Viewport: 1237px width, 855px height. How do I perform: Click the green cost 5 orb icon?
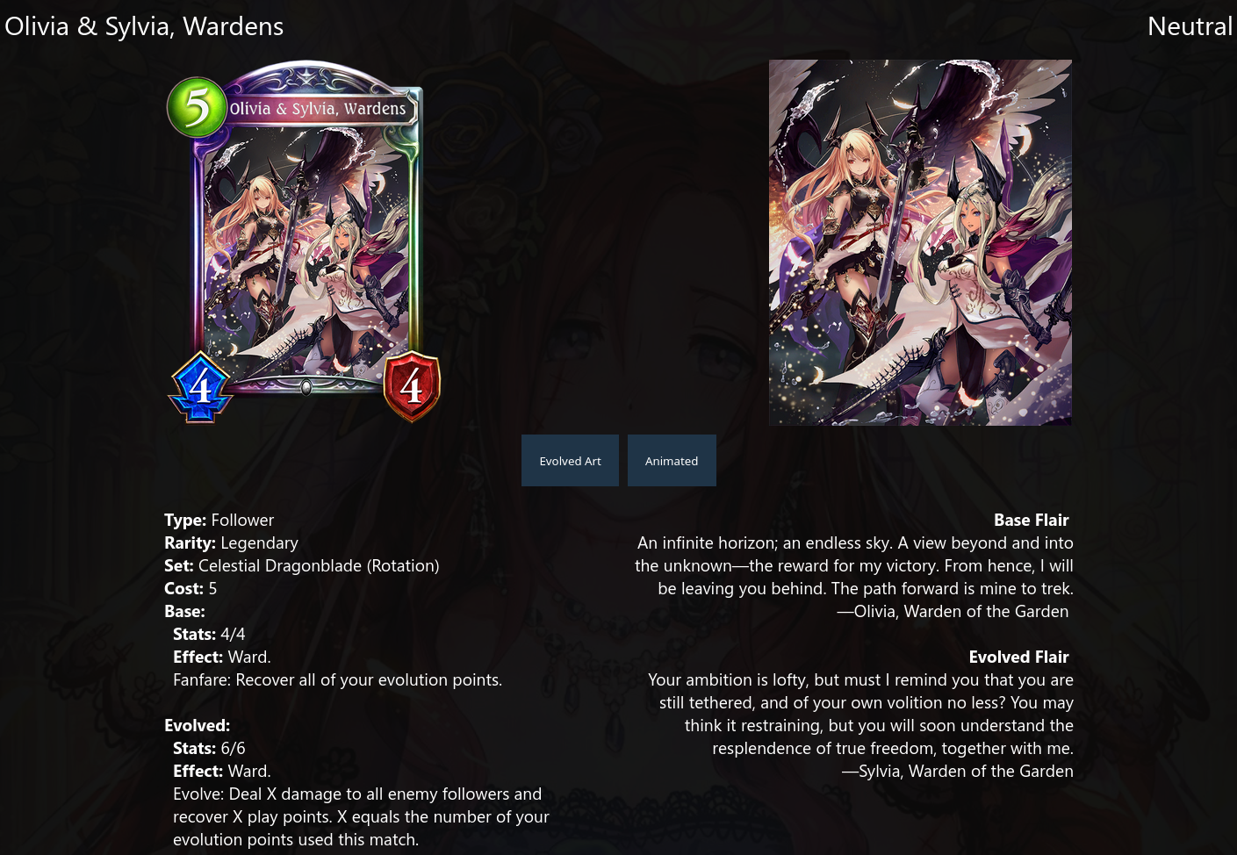pyautogui.click(x=197, y=107)
